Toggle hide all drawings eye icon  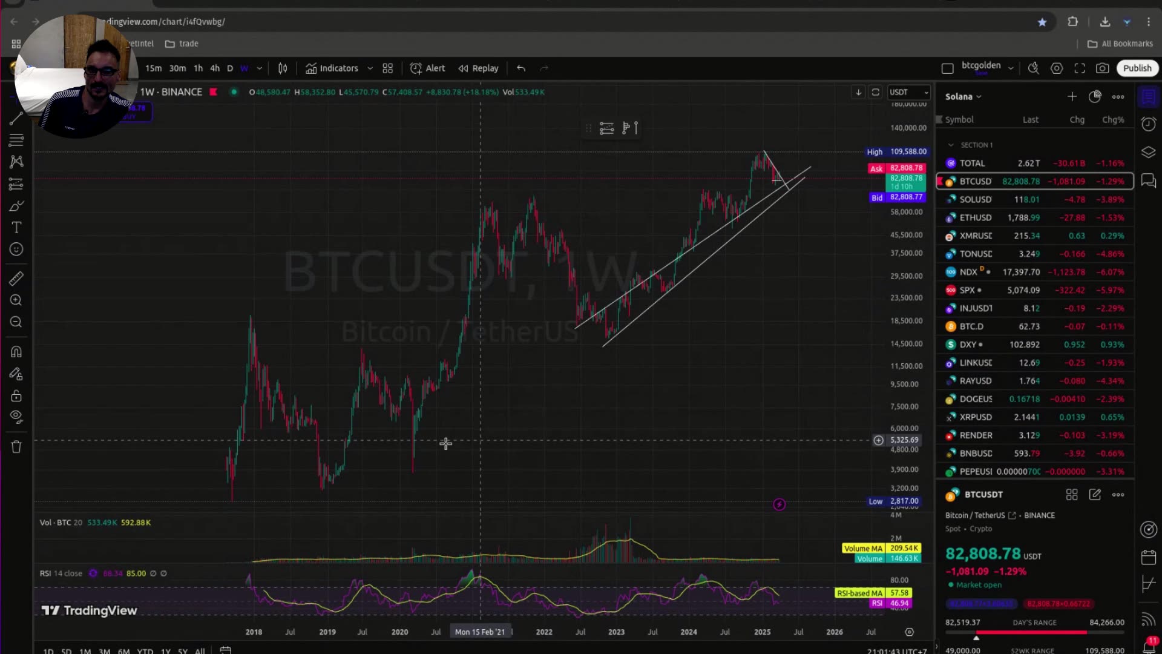click(x=16, y=416)
